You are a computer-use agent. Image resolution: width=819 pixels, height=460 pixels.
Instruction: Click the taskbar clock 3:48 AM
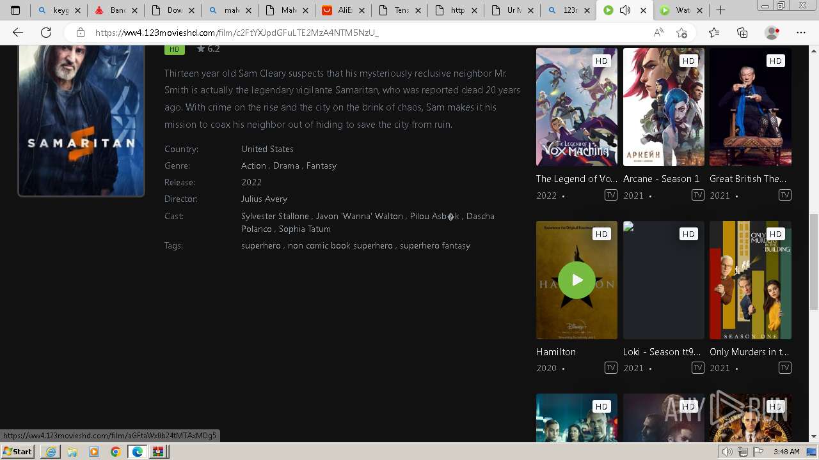click(786, 452)
